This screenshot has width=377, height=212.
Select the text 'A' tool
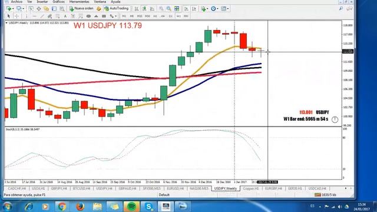(x=65, y=16)
